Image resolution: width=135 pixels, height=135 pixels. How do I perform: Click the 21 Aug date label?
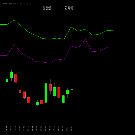pos(28,128)
